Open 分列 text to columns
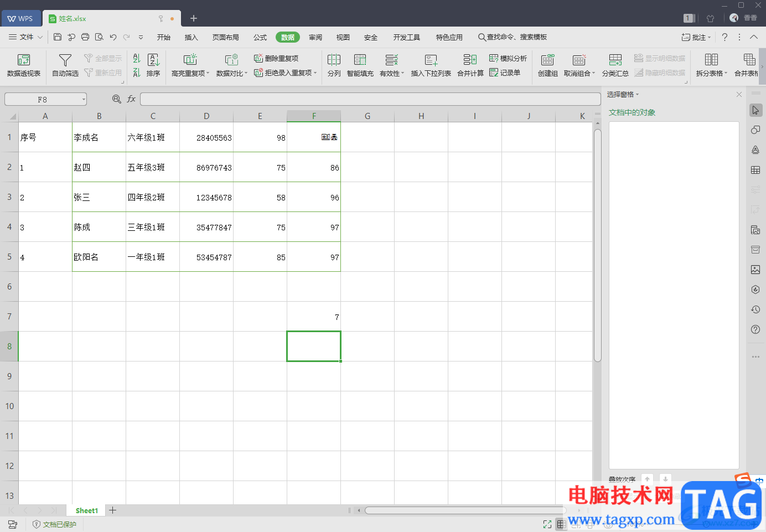Image resolution: width=766 pixels, height=532 pixels. click(334, 65)
